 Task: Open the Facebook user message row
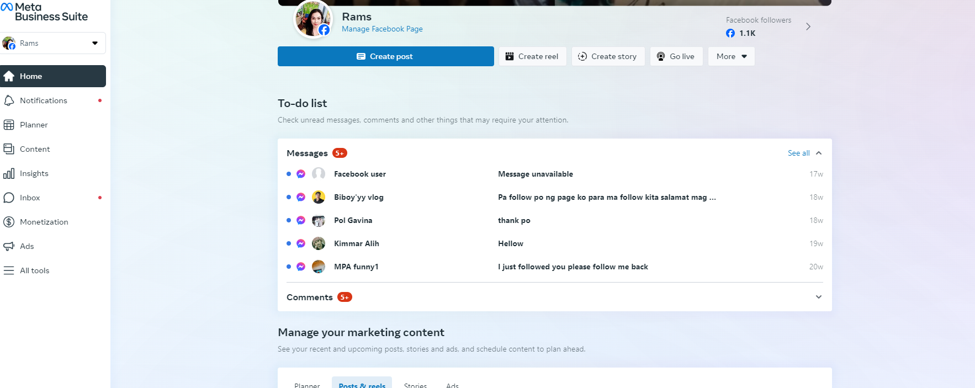[555, 174]
